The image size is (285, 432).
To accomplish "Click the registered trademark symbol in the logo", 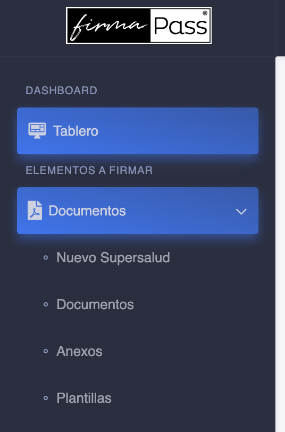I will [x=205, y=13].
